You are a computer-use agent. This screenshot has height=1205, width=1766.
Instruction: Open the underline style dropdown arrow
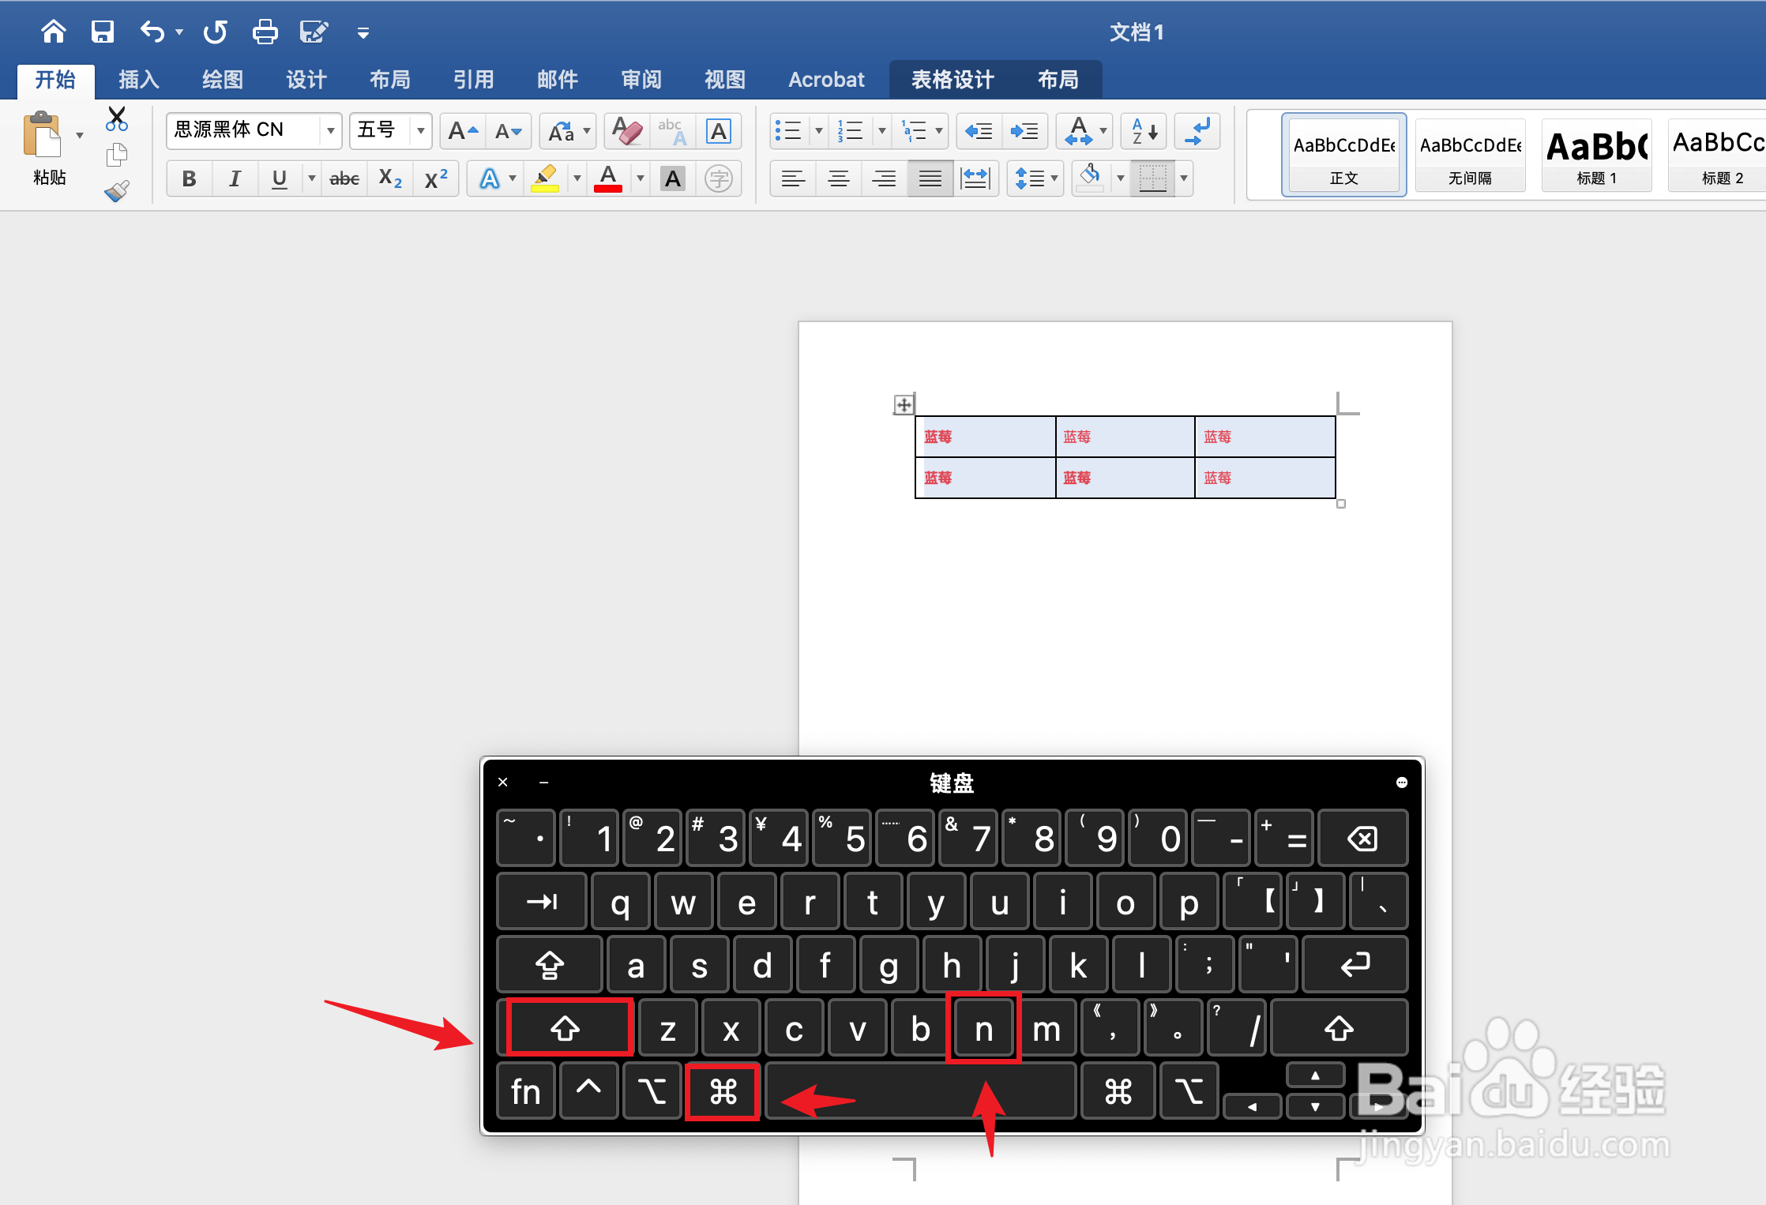[312, 179]
